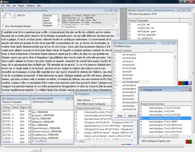Open the Project menu

21,5
